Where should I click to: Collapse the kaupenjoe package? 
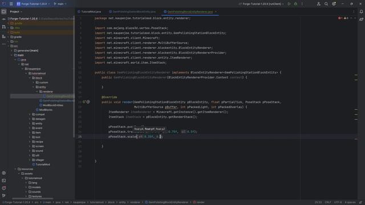coord(23,69)
